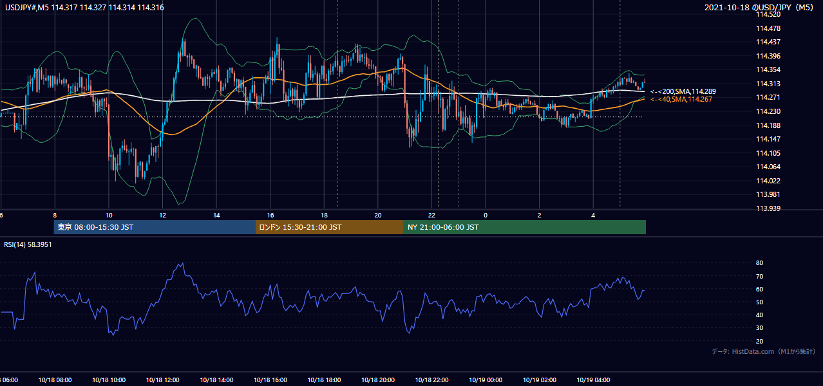Click the hour 18 tick on chart time axis
The width and height of the screenshot is (823, 386).
pos(324,215)
